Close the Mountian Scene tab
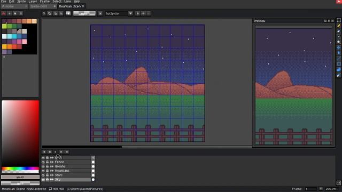 83,6
